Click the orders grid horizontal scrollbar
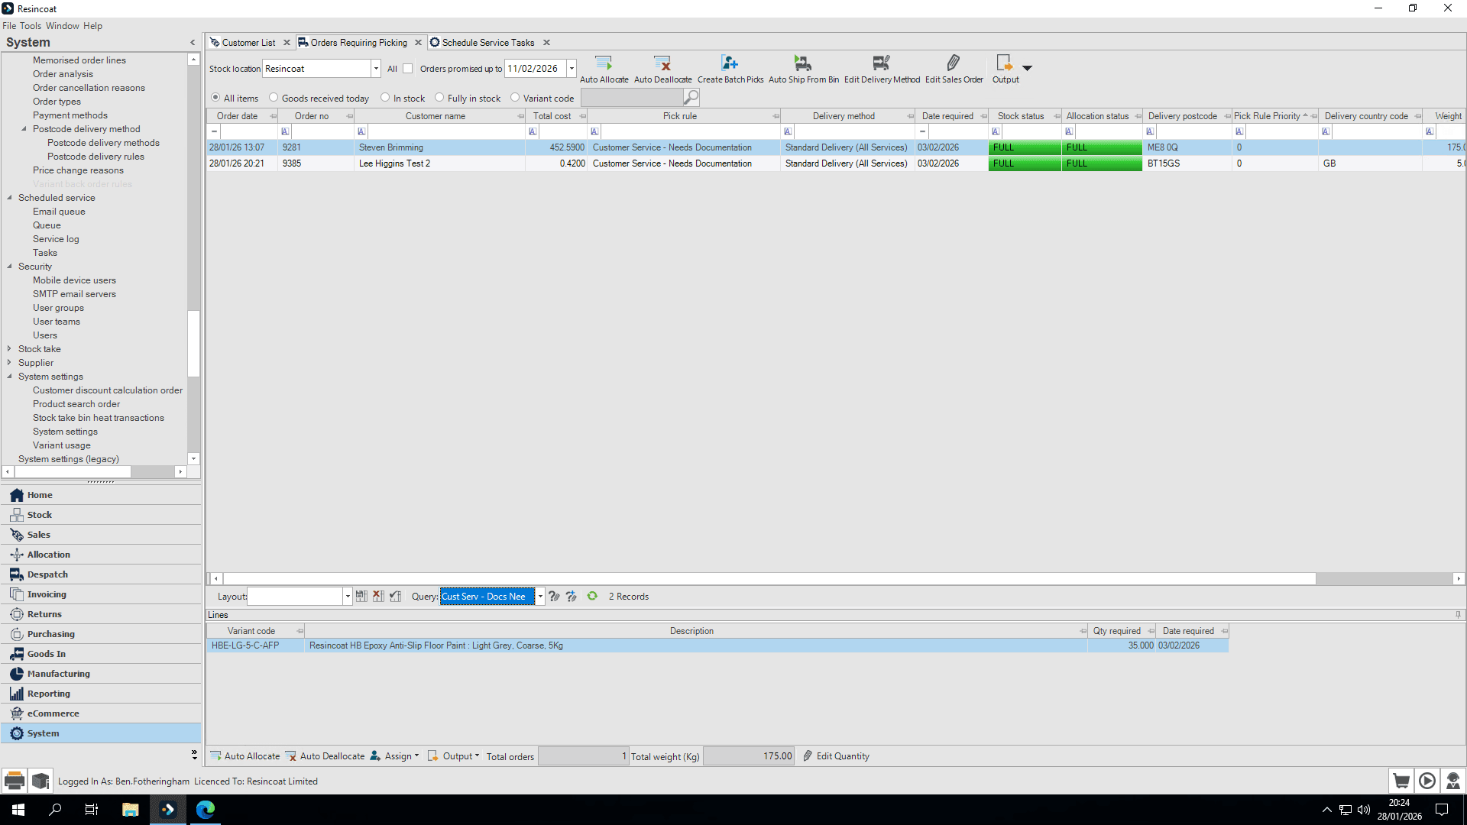The height and width of the screenshot is (825, 1467). point(769,579)
